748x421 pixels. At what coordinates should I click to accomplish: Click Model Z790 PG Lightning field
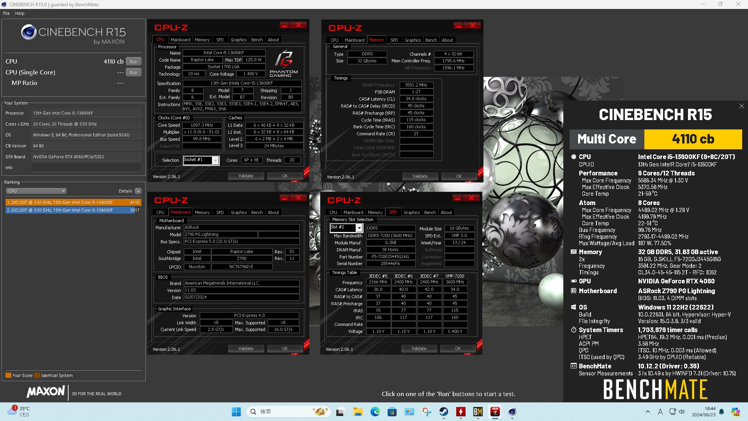click(221, 235)
